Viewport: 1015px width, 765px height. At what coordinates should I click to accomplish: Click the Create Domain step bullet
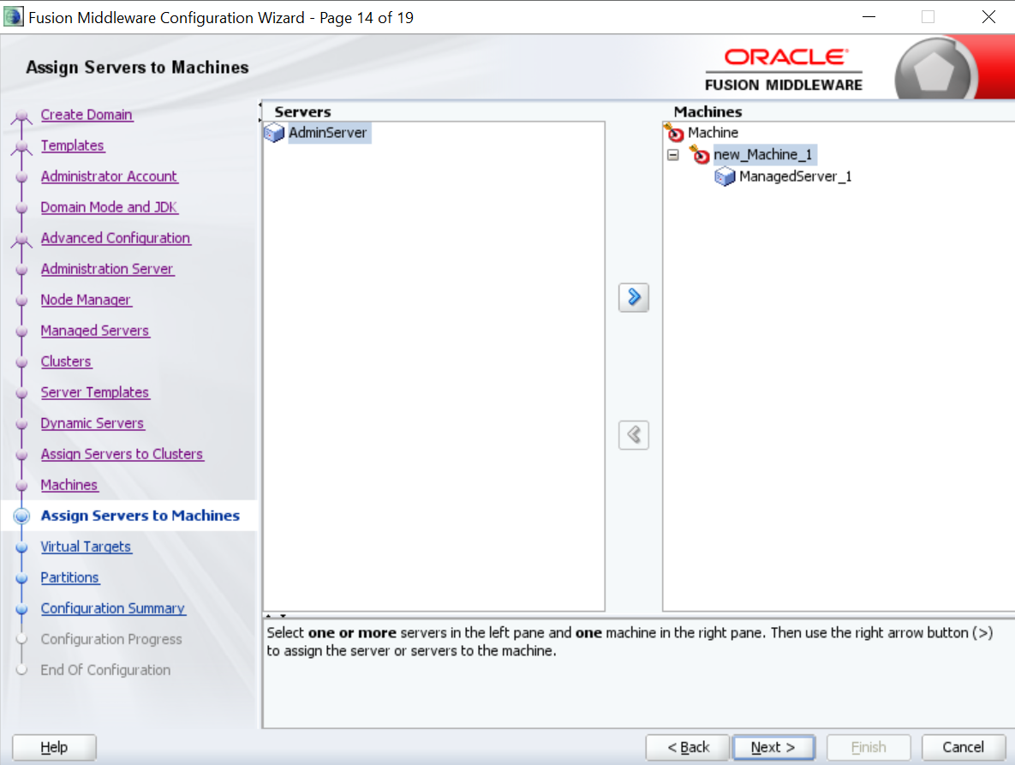coord(21,117)
